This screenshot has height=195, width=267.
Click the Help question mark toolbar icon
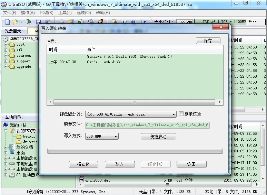pyautogui.click(x=133, y=22)
